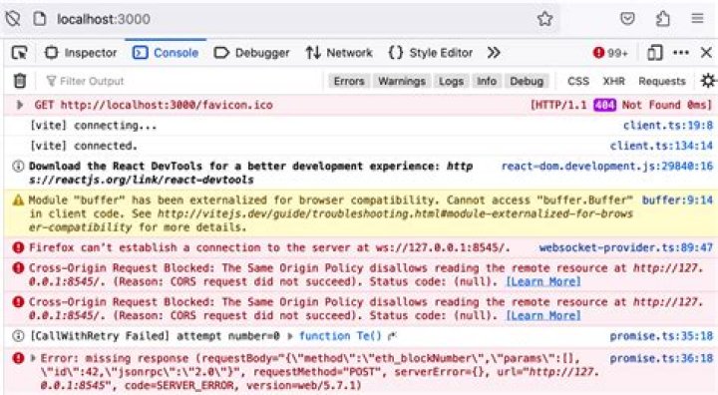718x395 pixels.
Task: Open the Pocket save icon
Action: point(627,18)
